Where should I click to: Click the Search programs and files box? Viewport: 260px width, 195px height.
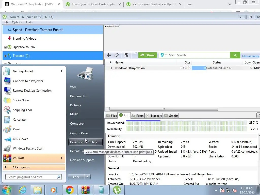click(x=34, y=177)
